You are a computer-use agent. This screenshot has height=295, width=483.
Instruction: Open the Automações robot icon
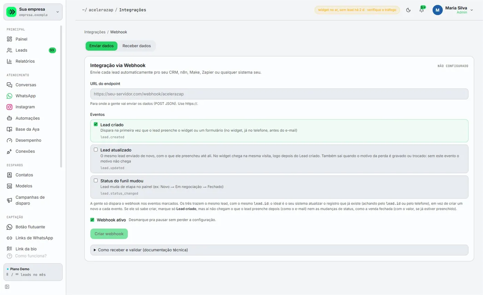[10, 118]
